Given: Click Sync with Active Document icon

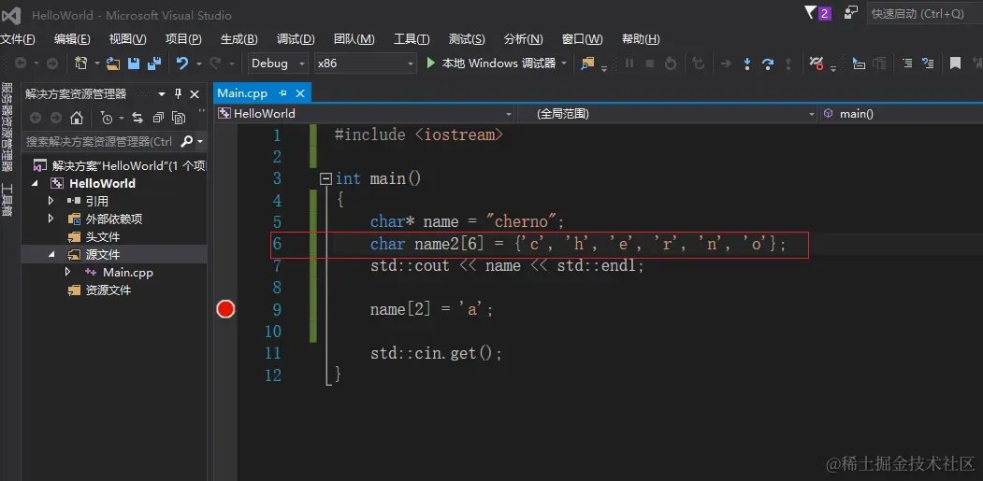Looking at the screenshot, I should (x=137, y=118).
